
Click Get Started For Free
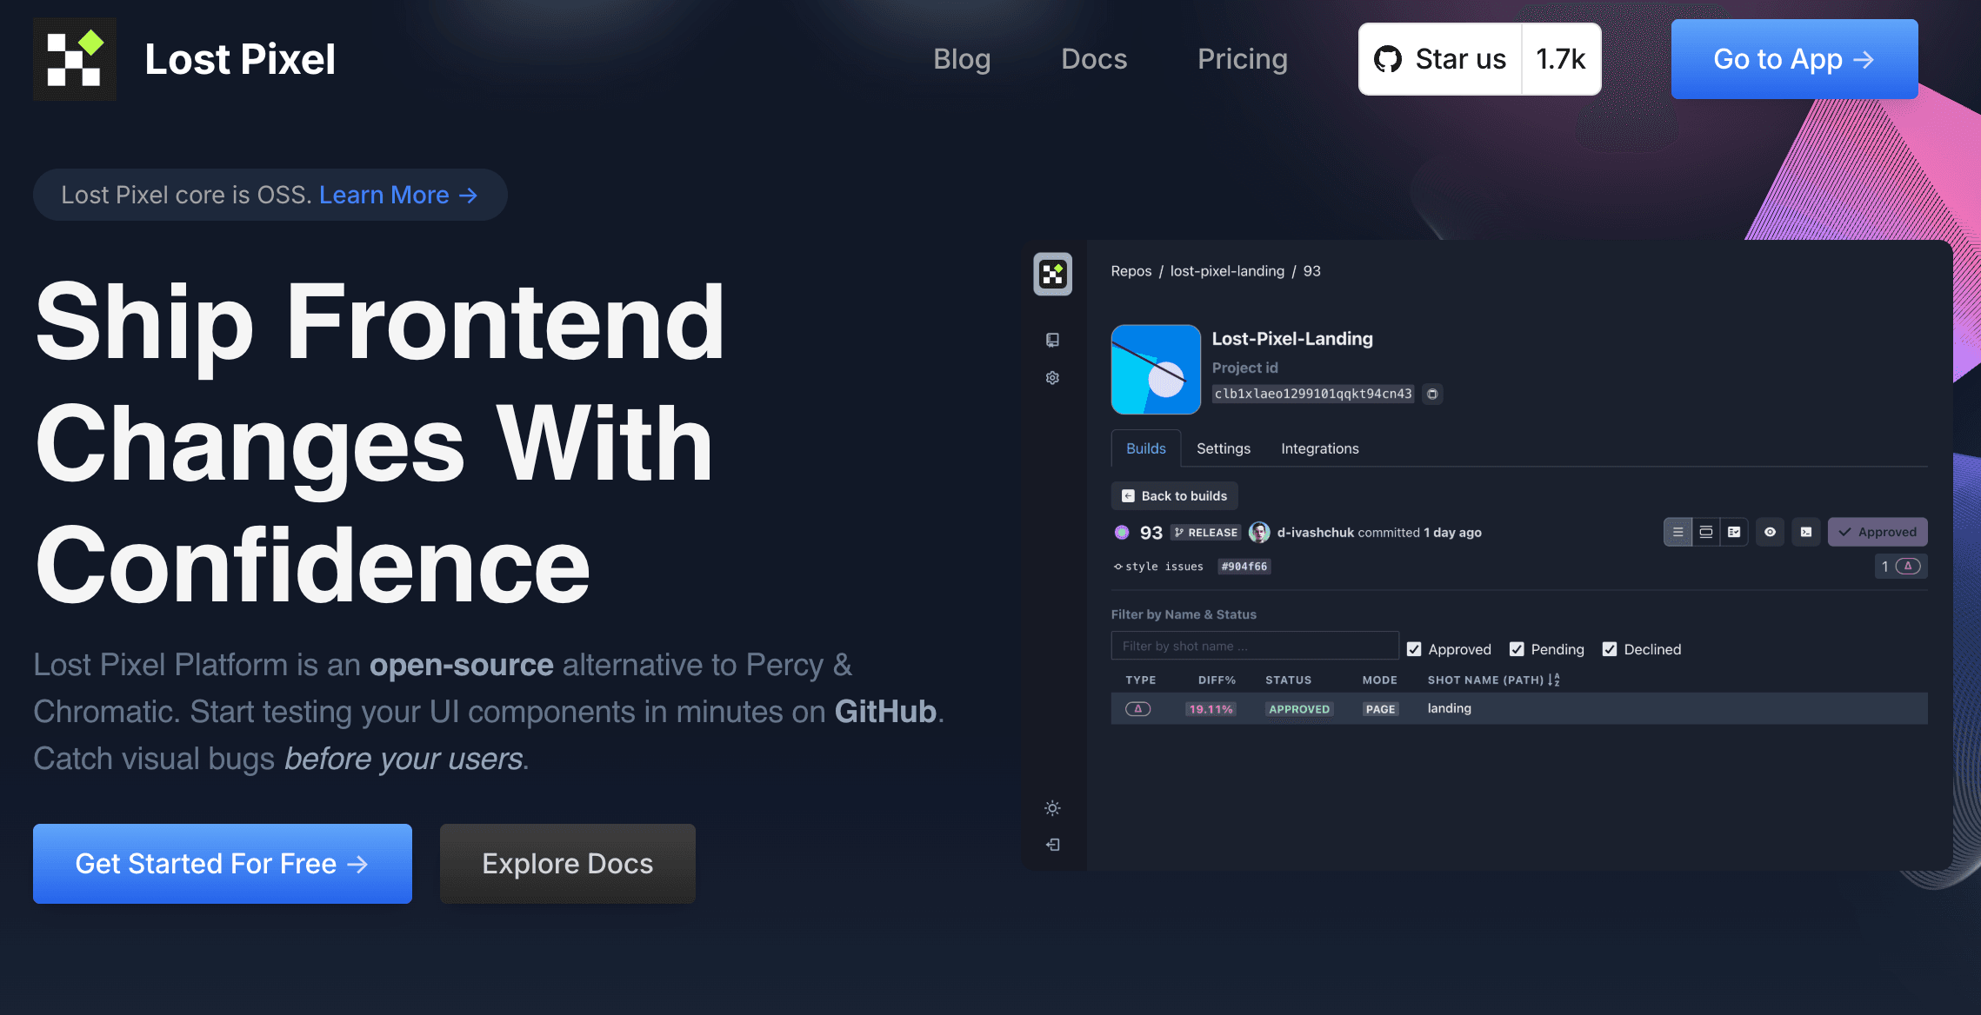(x=223, y=864)
